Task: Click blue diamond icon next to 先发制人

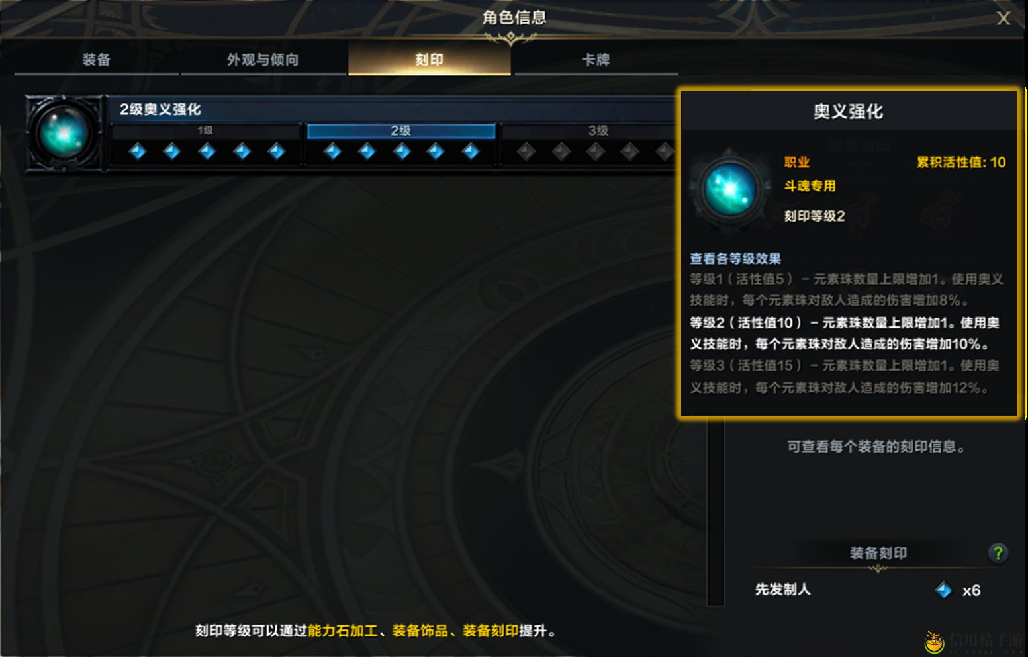Action: [943, 590]
